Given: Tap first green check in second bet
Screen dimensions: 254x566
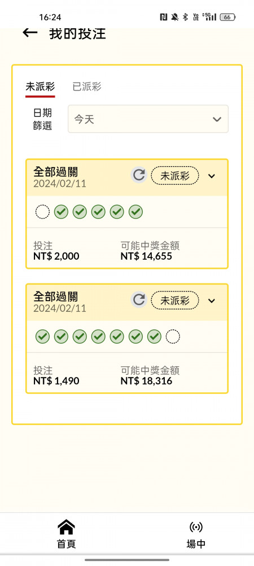Looking at the screenshot, I should tap(42, 337).
